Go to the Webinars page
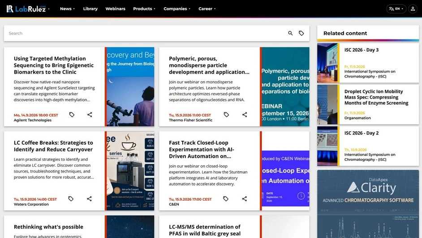This screenshot has height=238, width=422. (x=115, y=9)
